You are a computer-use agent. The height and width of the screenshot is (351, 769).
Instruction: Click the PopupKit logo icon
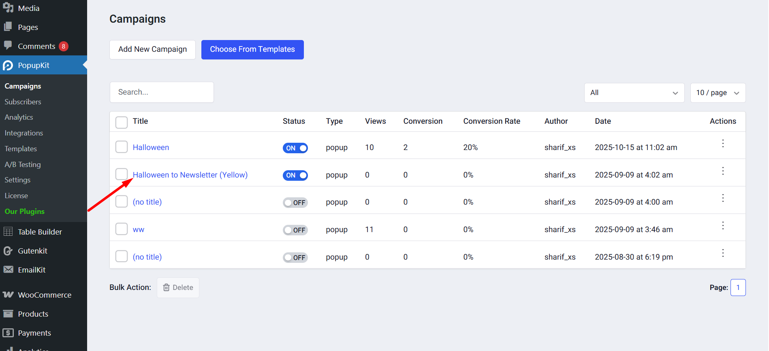coord(8,65)
